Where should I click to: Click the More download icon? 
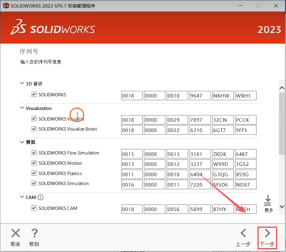coord(268,200)
